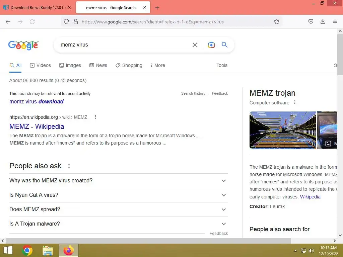This screenshot has width=343, height=257.
Task: Show hidden system tray icons
Action: (x=295, y=251)
